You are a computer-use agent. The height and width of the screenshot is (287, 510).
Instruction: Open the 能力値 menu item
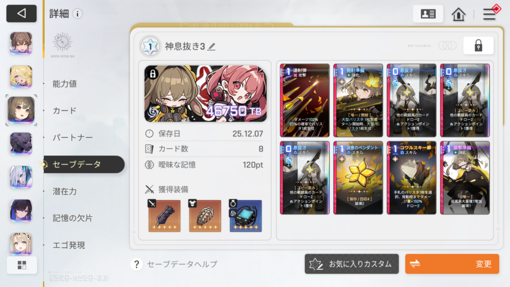65,84
